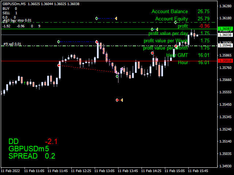Click the 16:01 value beside Hour GMT
Image resolution: width=234 pixels, height=175 pixels.
pyautogui.click(x=204, y=55)
